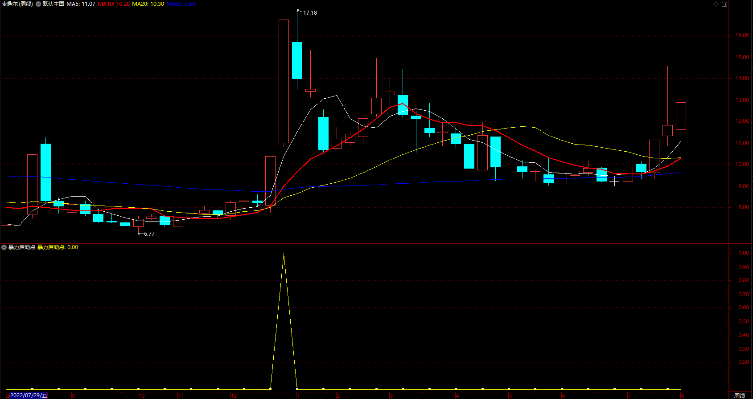Click the diamond marker icon at top right

(x=716, y=4)
